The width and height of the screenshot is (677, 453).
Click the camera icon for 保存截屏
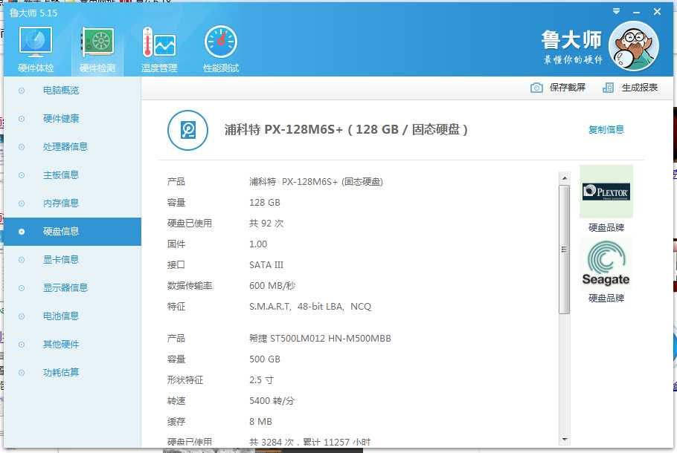tap(536, 88)
